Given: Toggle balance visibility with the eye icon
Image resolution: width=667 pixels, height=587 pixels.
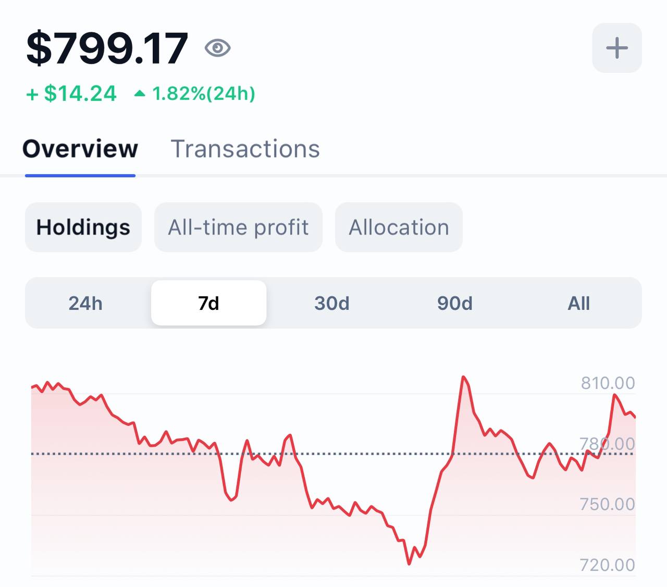Looking at the screenshot, I should click(x=218, y=48).
